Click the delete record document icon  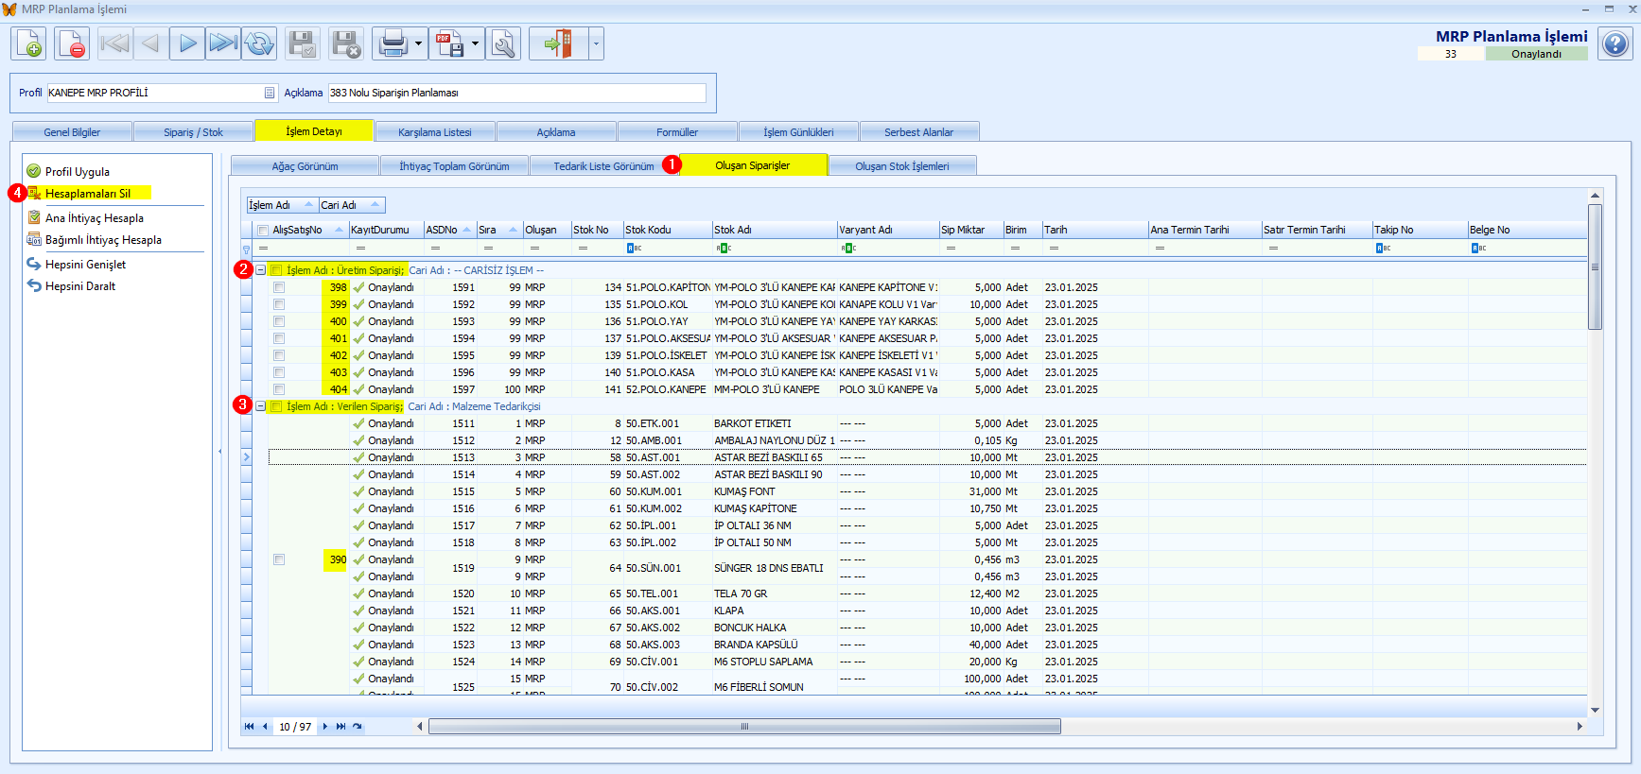click(x=72, y=43)
